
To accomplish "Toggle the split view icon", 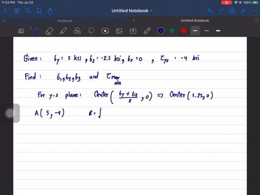I will (x=256, y=21).
